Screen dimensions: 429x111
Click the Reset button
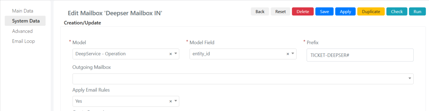tap(280, 12)
